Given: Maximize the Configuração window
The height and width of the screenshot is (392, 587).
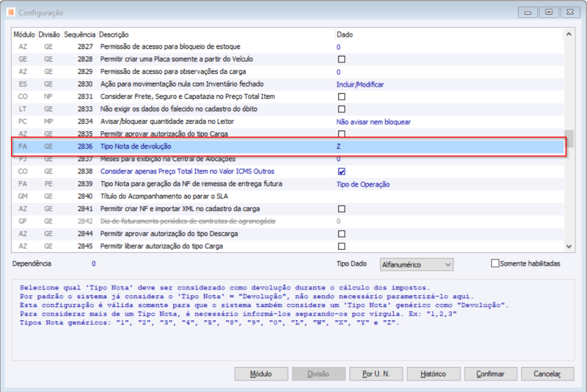Looking at the screenshot, I should pos(549,12).
